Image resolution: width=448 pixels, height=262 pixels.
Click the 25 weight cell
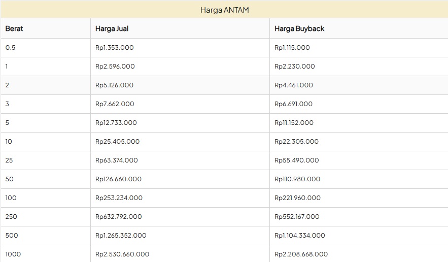coord(9,160)
